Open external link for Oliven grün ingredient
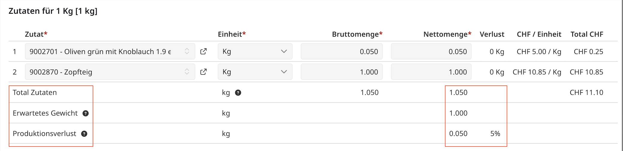This screenshot has height=151, width=623. (204, 51)
